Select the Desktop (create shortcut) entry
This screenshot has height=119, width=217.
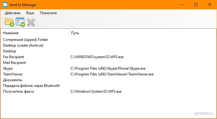[23, 45]
